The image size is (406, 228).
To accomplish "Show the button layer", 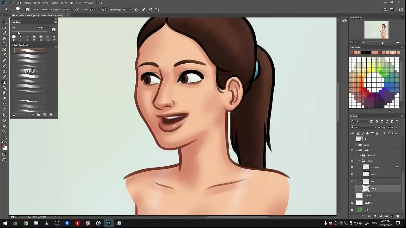I will point(352,196).
